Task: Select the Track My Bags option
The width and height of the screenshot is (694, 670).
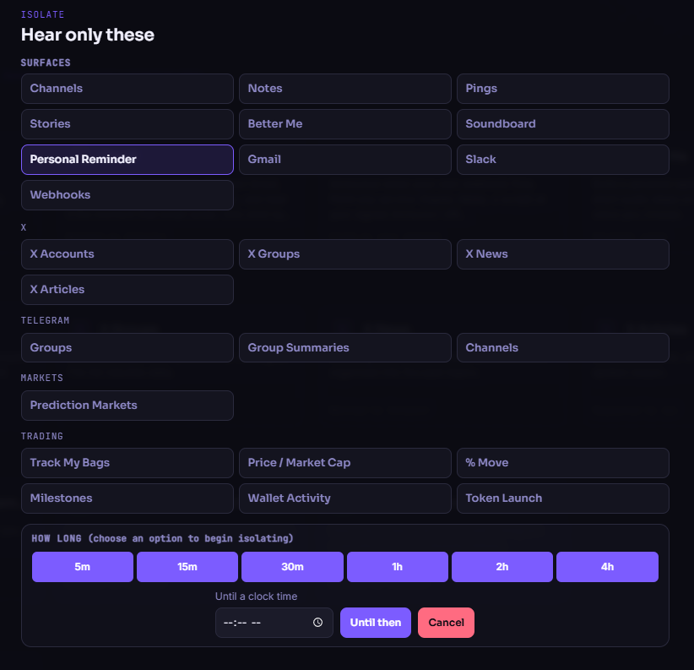Action: pos(127,463)
